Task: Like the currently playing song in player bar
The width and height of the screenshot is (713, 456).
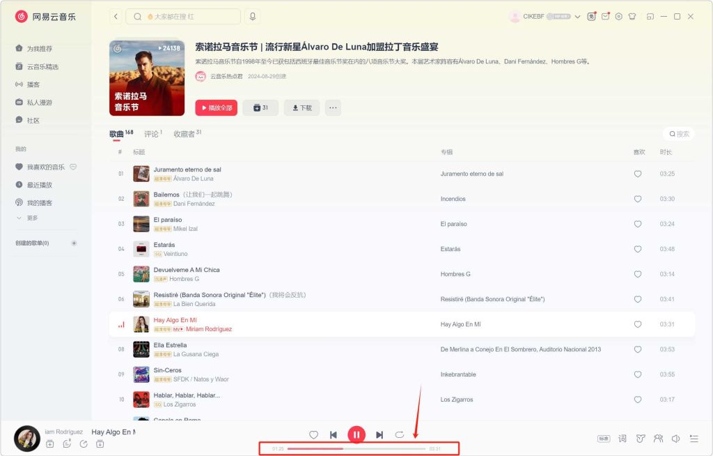Action: 313,434
